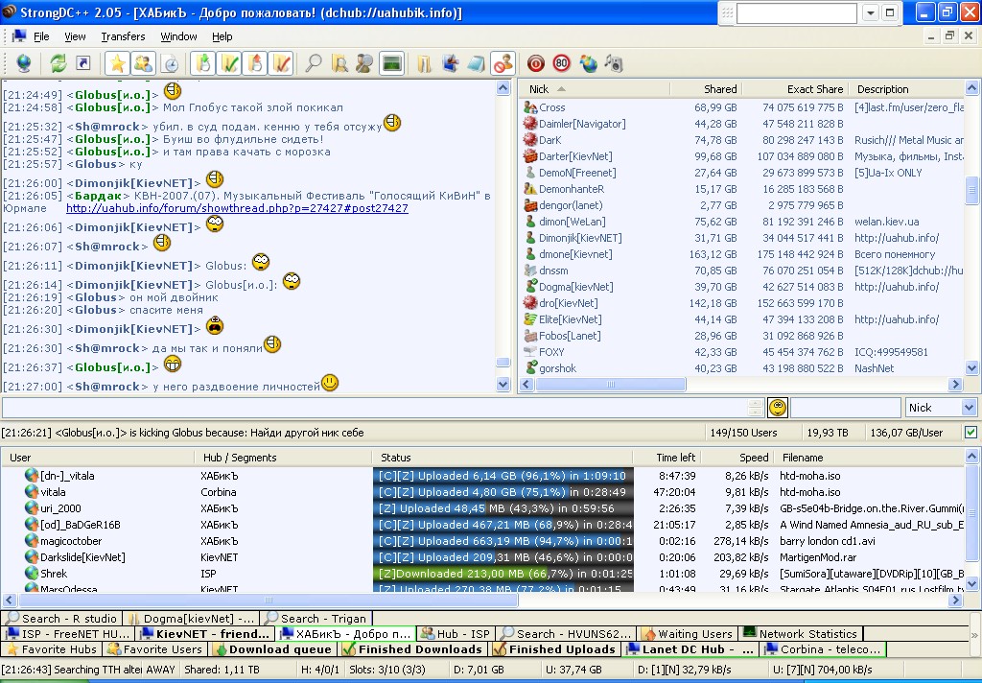The width and height of the screenshot is (982, 683).
Task: Click the music speaker toolbar icon
Action: coord(615,63)
